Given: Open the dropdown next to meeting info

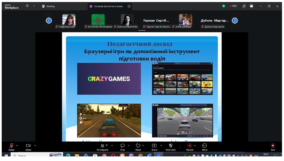Looking at the screenshot, I should point(34,6).
